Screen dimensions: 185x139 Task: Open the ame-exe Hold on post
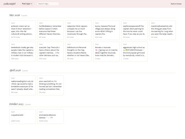(50, 85)
